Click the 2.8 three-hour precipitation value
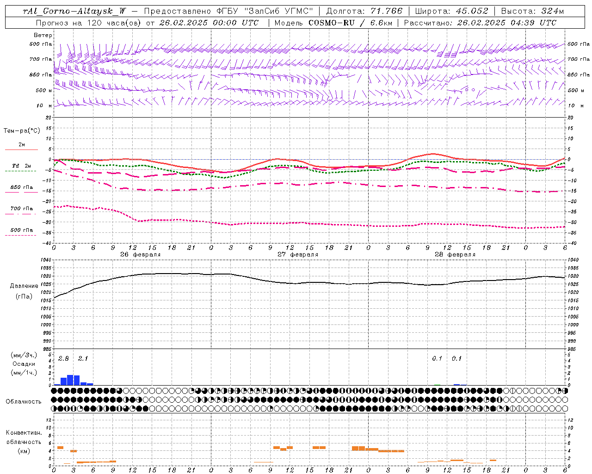592x474 pixels. coord(63,359)
